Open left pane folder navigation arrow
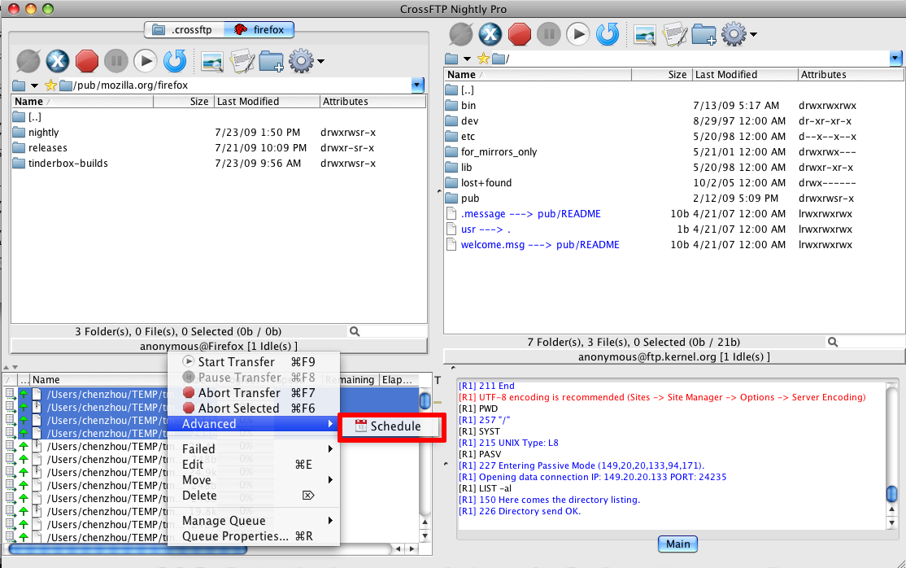 (x=35, y=85)
